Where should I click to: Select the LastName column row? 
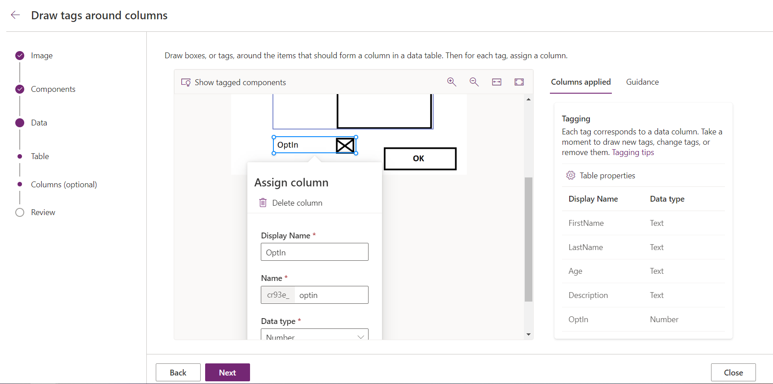643,247
